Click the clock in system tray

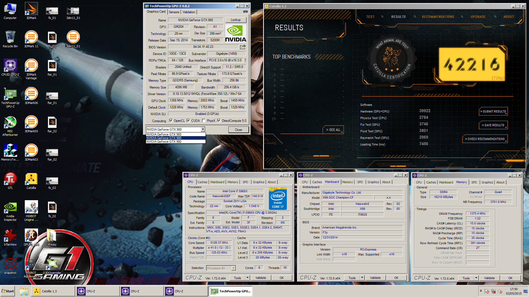click(x=514, y=291)
